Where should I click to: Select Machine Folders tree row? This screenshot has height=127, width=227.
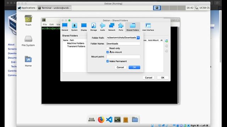76,43
